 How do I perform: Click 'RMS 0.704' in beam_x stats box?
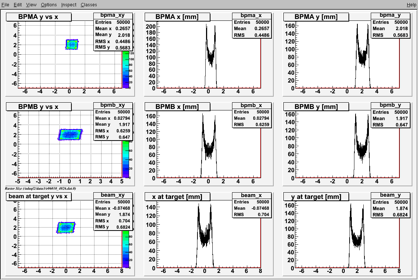[x=252, y=215]
